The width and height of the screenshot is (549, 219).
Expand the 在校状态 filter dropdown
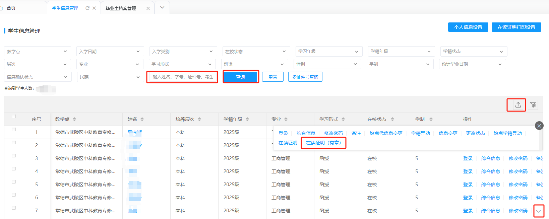(255, 52)
